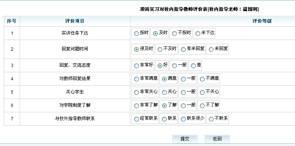Select 未下达 radio button
The image size is (295, 146).
[x=198, y=34]
